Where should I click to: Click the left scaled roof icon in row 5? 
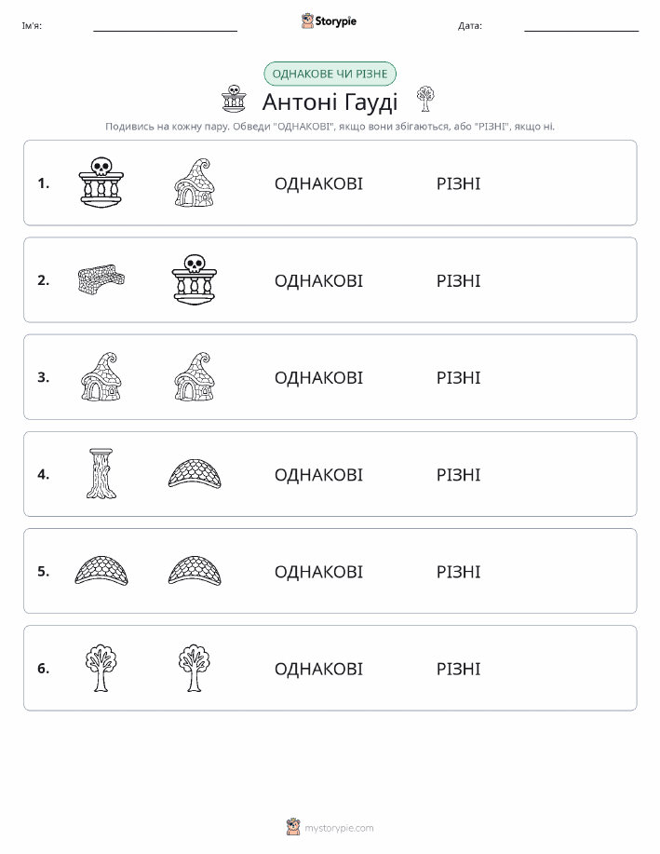[101, 571]
